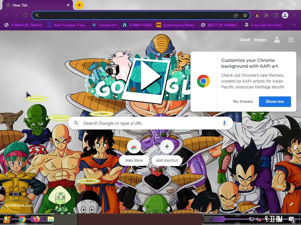Open the network status tray icon
Screen dimensions: 301x225
[252, 219]
